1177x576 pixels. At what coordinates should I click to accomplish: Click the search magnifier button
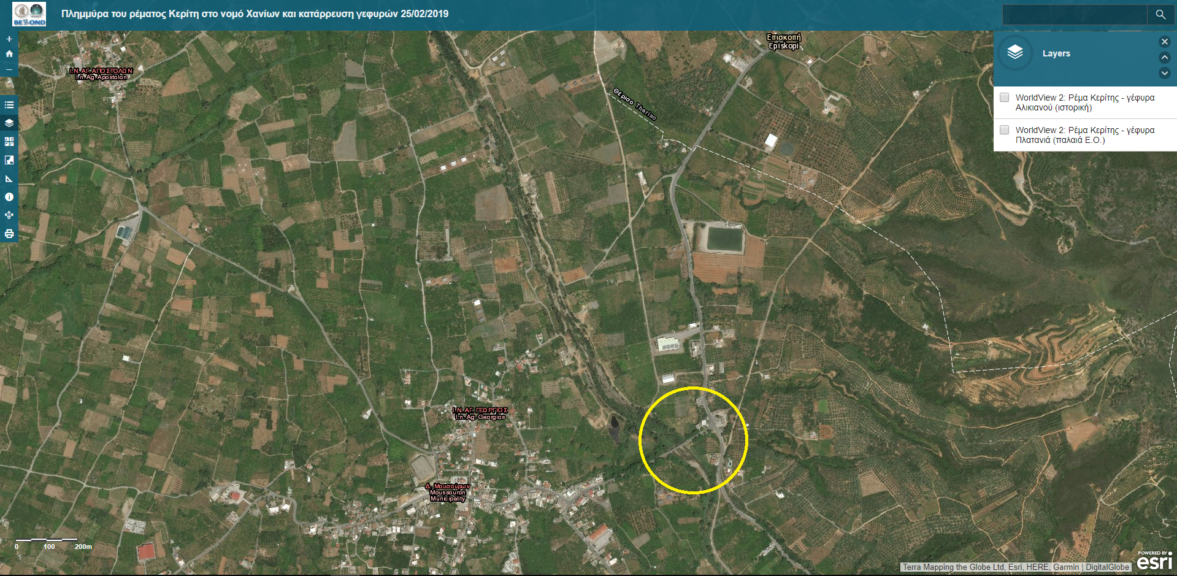click(1160, 14)
